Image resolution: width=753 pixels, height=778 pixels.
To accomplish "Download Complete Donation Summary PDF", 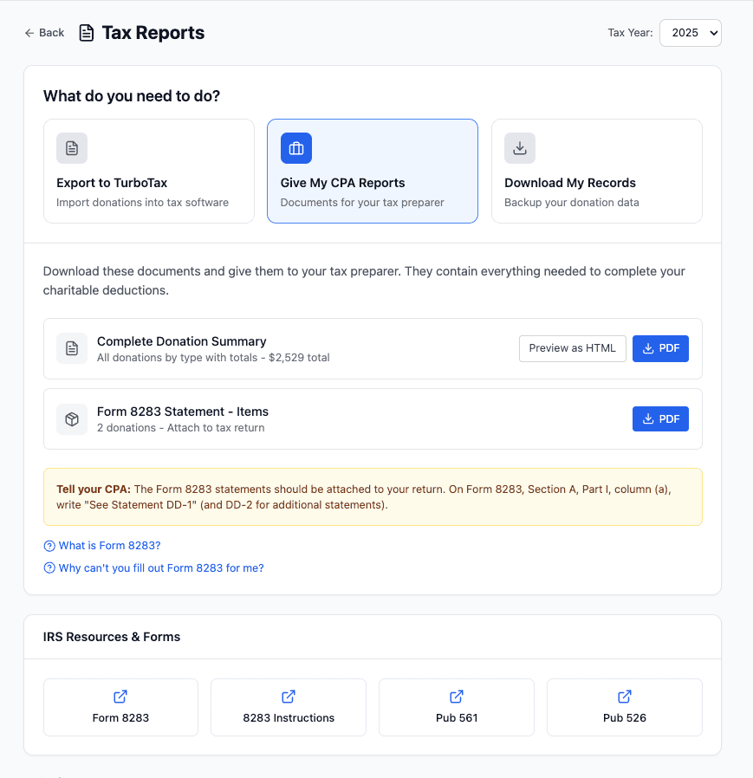I will (660, 348).
